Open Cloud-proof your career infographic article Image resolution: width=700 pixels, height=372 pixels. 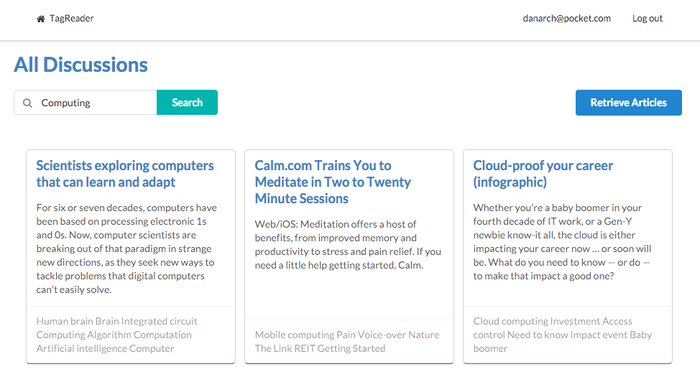pyautogui.click(x=543, y=174)
